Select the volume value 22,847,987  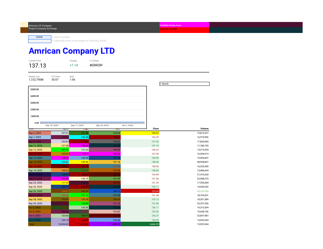click(203, 216)
